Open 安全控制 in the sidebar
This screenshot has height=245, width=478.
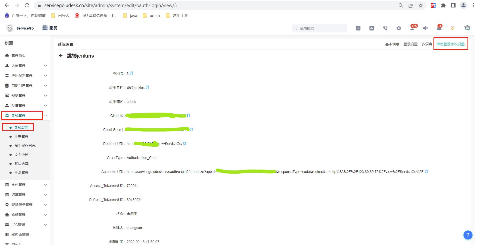22,155
